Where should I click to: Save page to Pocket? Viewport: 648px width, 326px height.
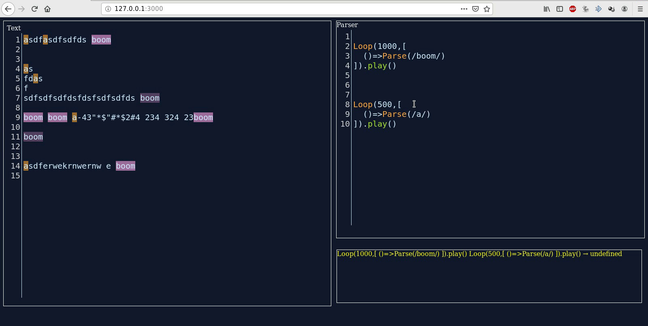coord(475,8)
